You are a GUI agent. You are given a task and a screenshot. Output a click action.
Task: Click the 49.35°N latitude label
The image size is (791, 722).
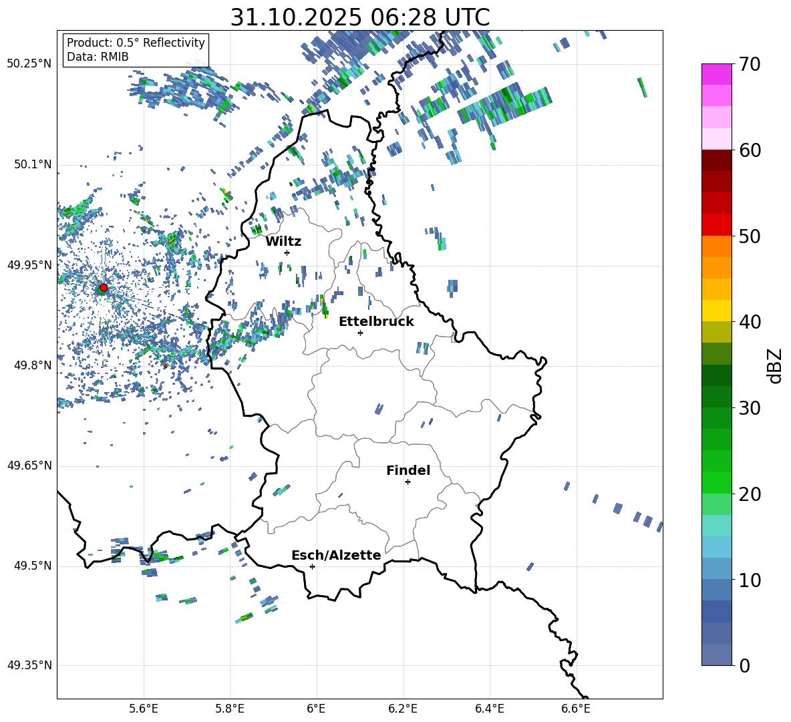point(29,665)
